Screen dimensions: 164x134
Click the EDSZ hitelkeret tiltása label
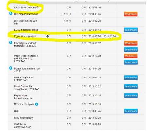(x=26, y=30)
